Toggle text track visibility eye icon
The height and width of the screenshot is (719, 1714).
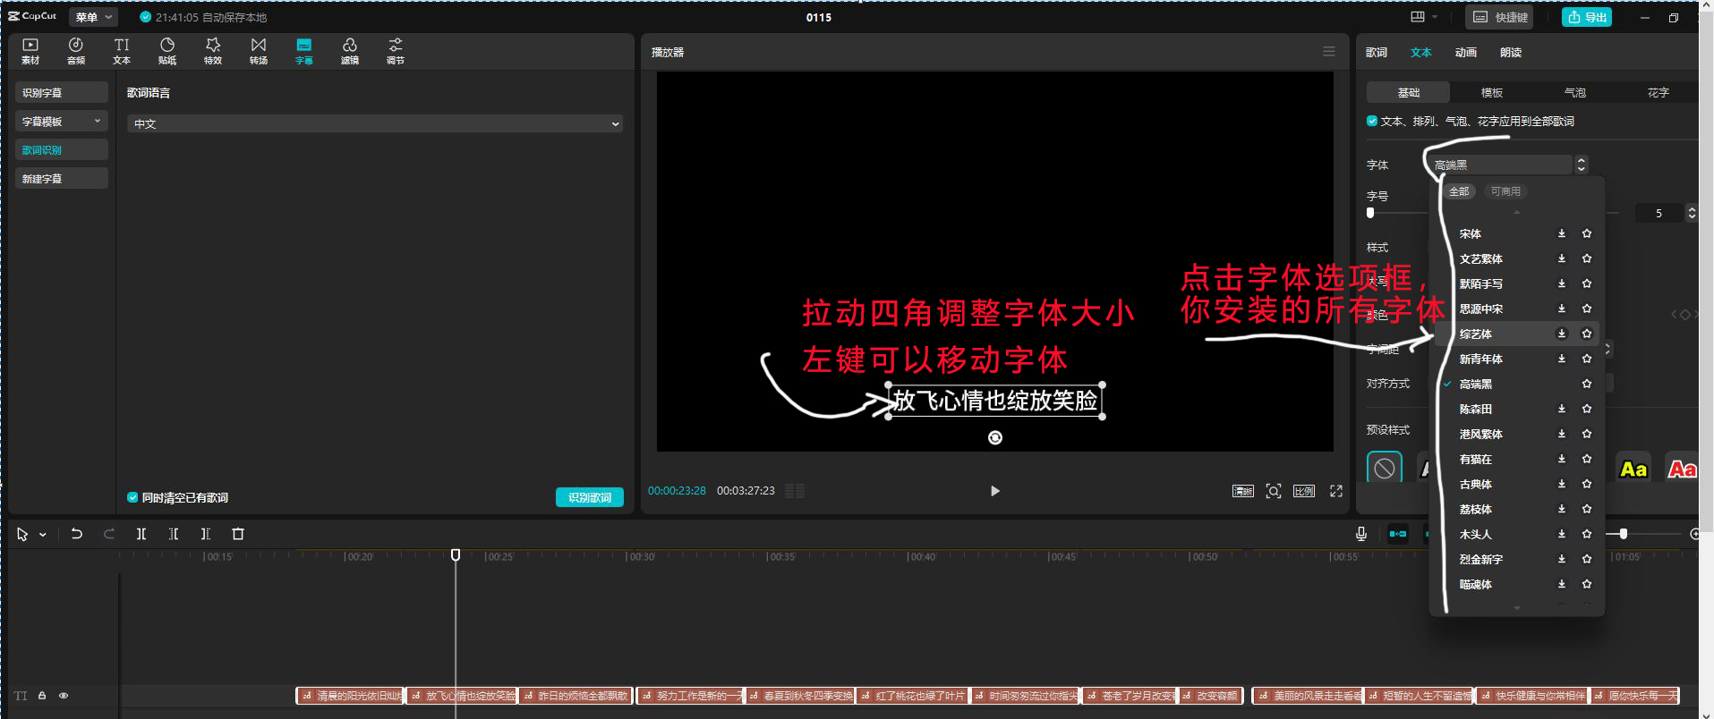(64, 695)
